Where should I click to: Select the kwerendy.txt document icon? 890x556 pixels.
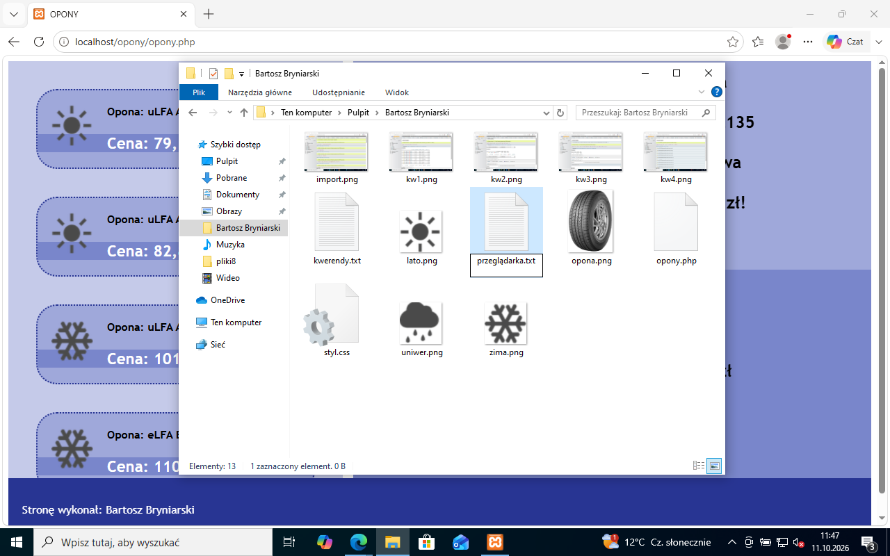(x=337, y=222)
